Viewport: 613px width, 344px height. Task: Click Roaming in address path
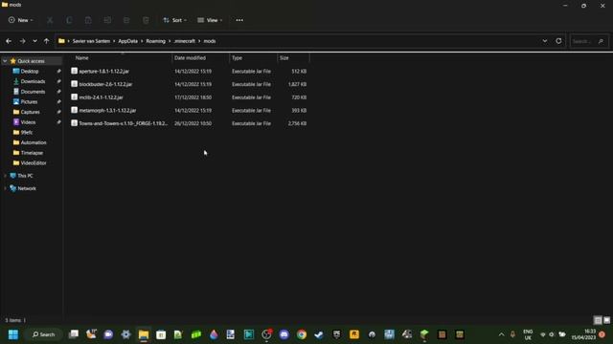pos(155,41)
